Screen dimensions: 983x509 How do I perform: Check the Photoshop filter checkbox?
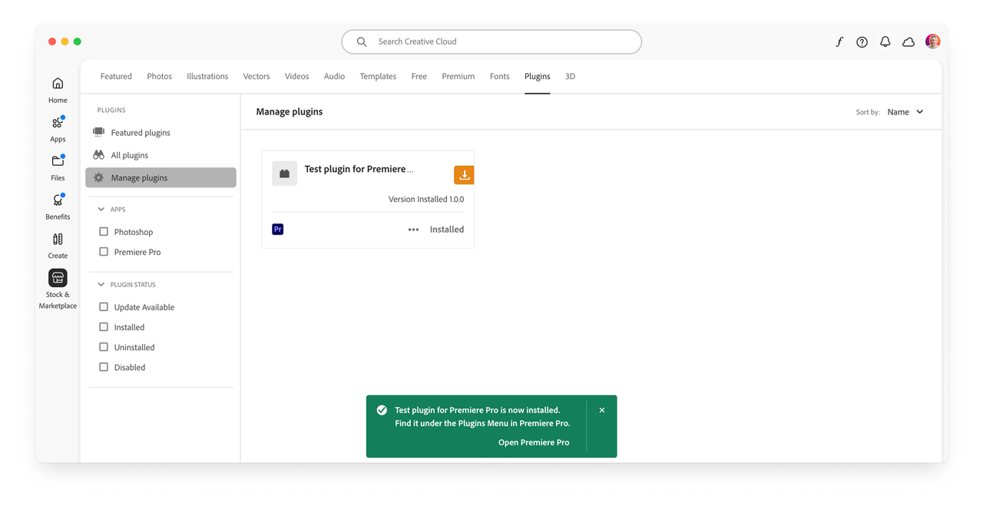coord(104,231)
